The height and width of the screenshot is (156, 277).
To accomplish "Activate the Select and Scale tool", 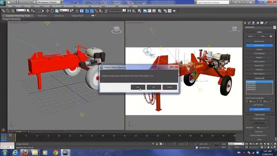I will pyautogui.click(x=57, y=11).
